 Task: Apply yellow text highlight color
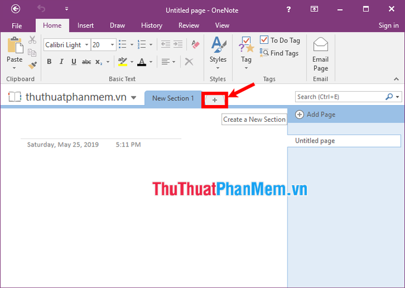(x=123, y=62)
